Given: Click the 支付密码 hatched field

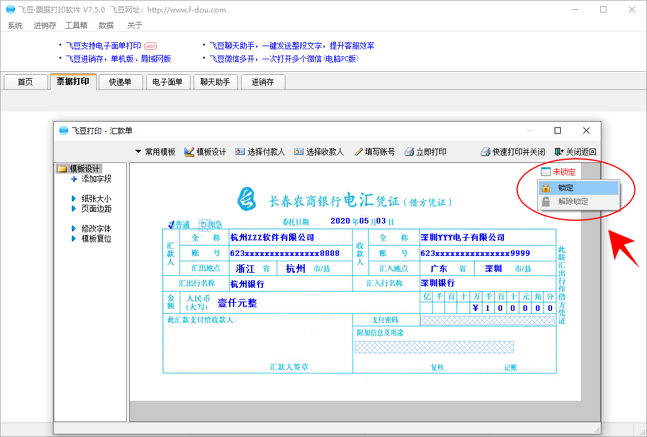Looking at the screenshot, I should click(x=487, y=320).
